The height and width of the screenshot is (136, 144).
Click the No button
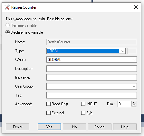pos(74,127)
